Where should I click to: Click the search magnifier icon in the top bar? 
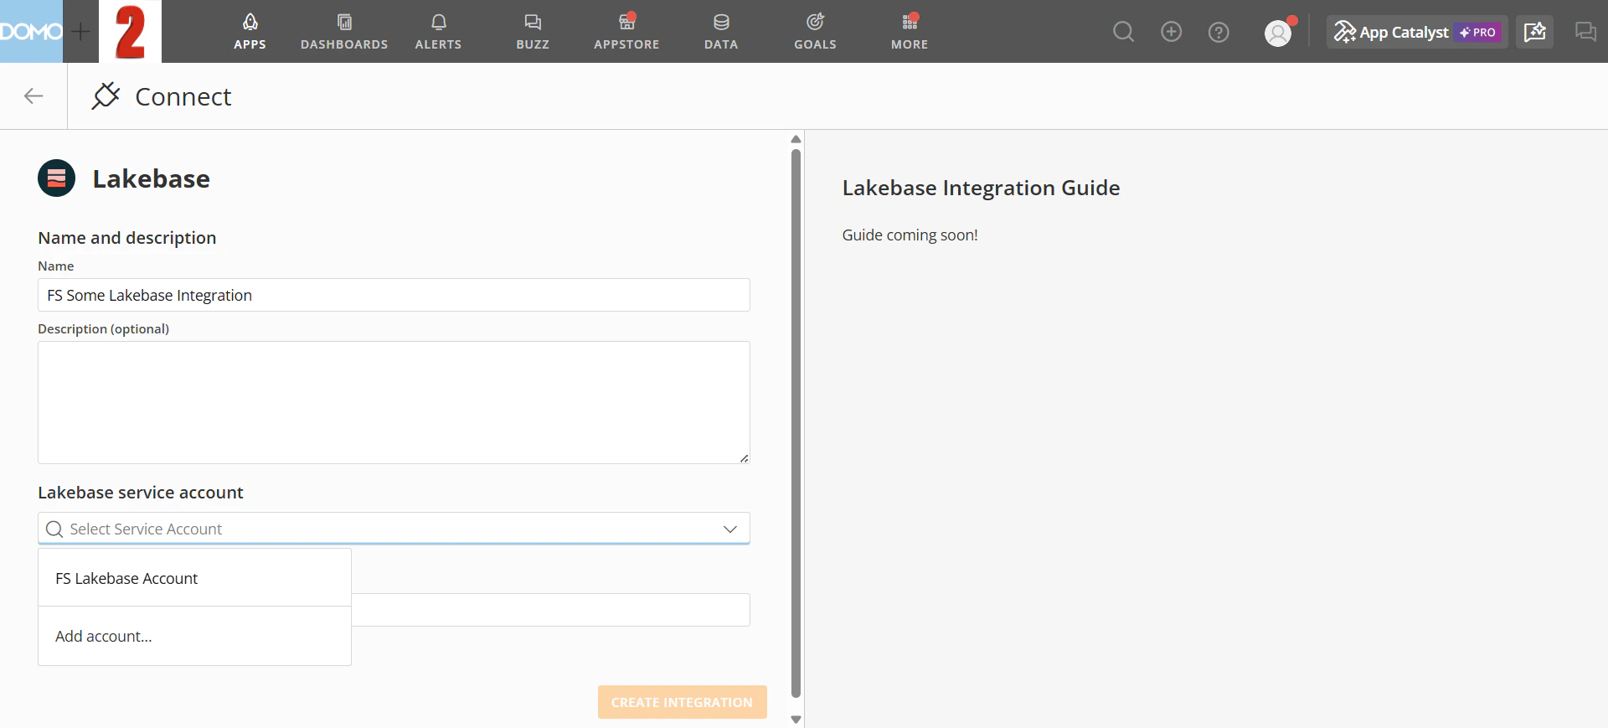point(1123,32)
